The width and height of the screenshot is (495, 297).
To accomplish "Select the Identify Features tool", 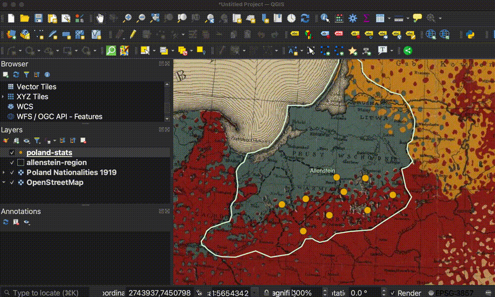I will pyautogui.click(x=325, y=18).
